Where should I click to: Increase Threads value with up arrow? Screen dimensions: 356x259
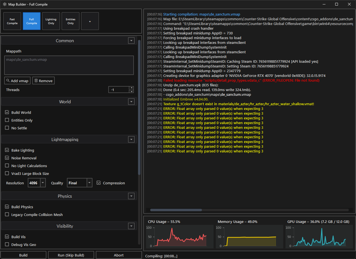[132, 88]
